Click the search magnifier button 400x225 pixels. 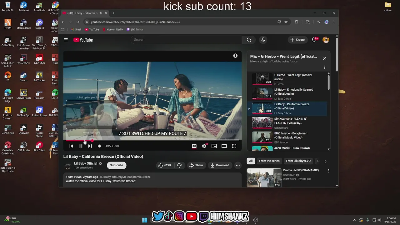(249, 40)
